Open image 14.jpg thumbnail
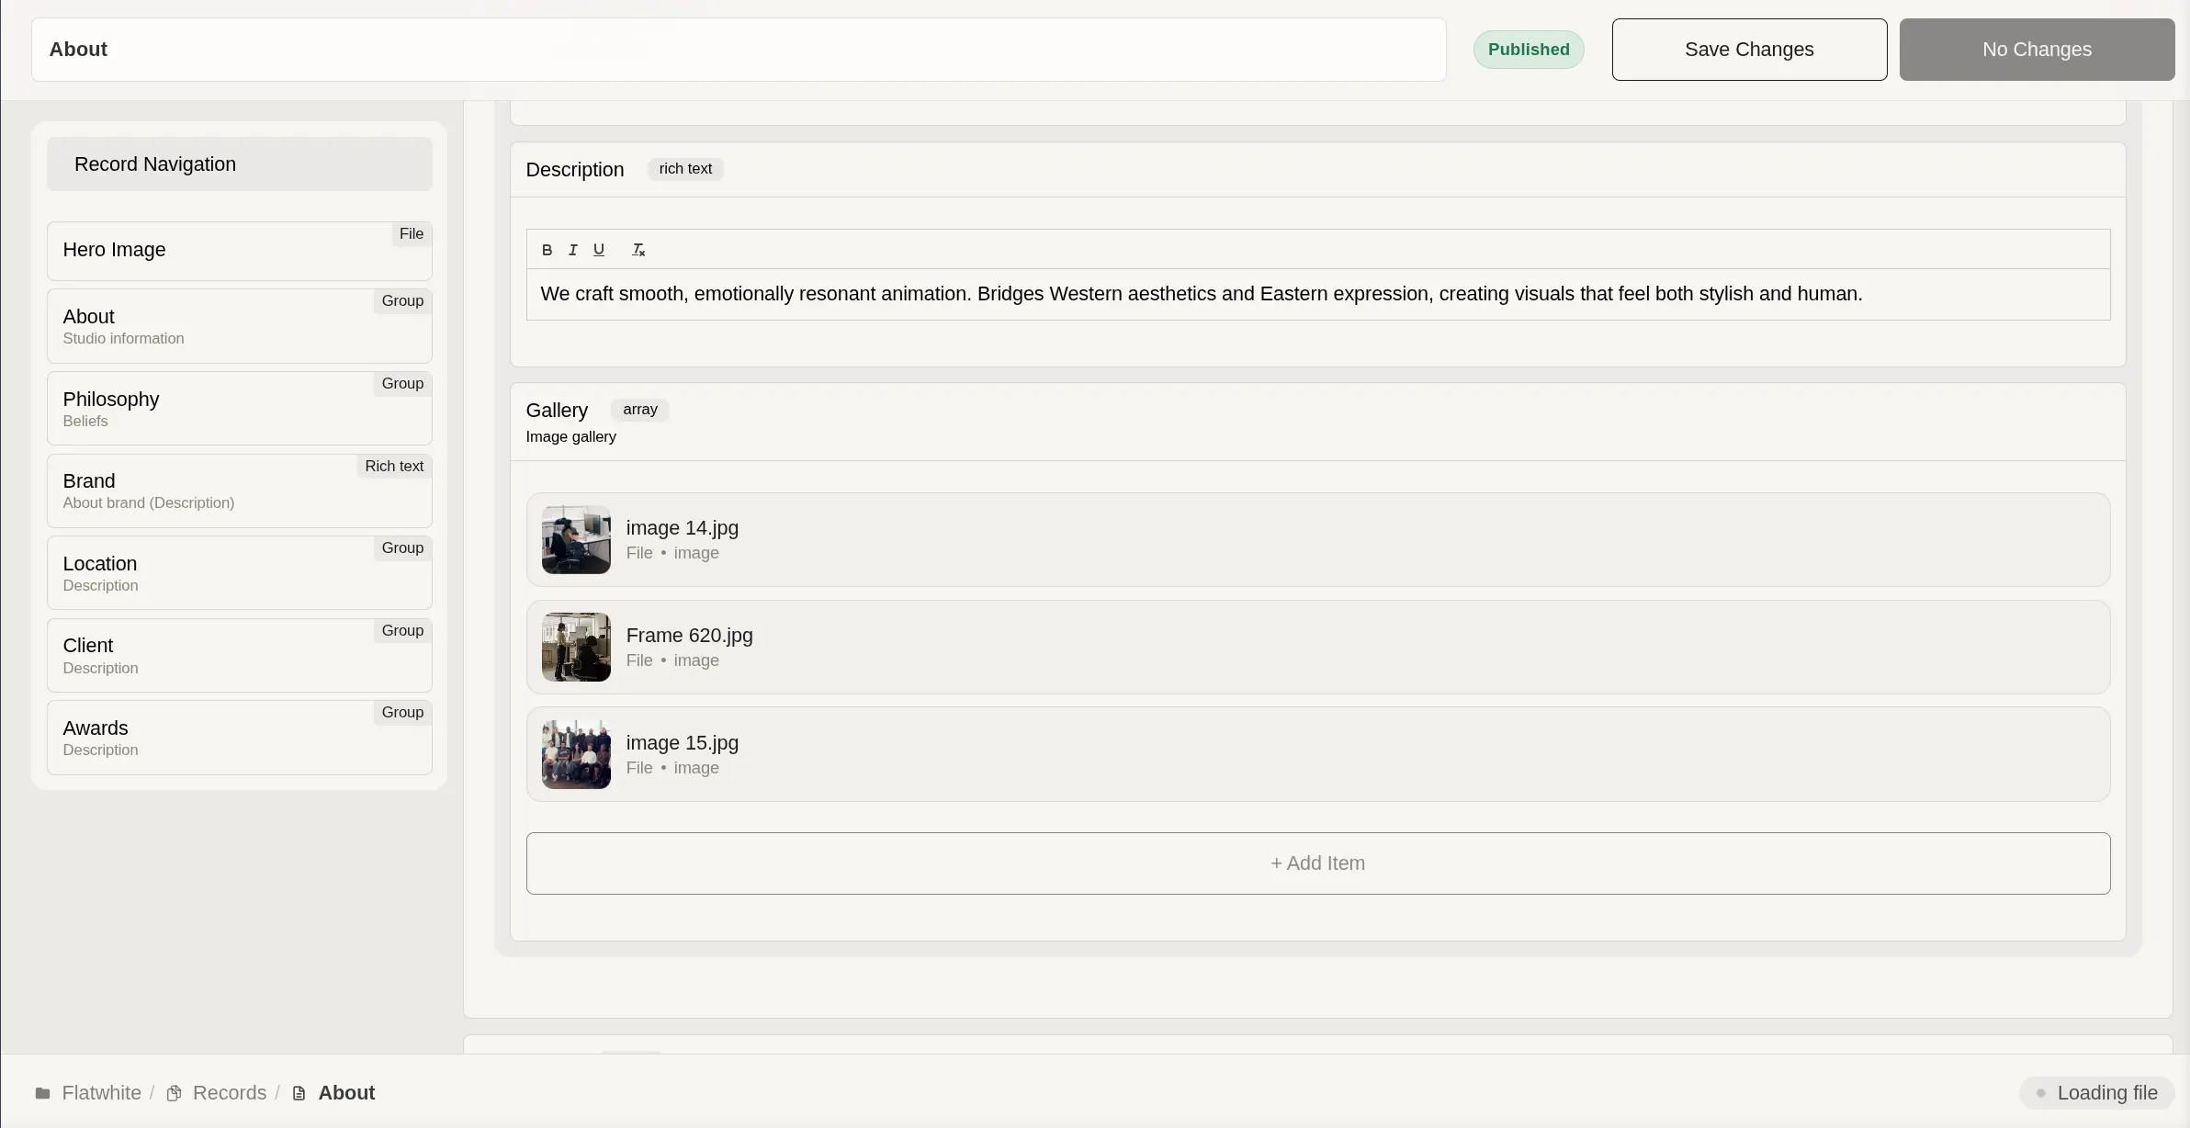 [576, 540]
